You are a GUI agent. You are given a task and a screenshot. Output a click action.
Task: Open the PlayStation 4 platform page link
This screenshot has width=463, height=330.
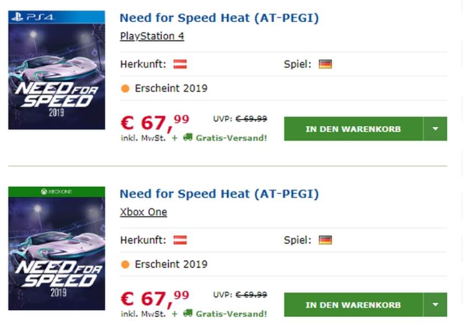click(151, 35)
